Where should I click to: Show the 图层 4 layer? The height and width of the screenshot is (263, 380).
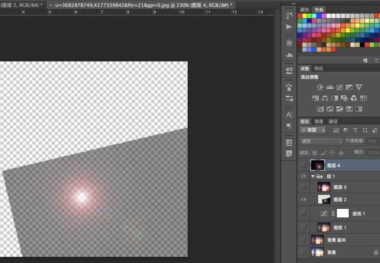(304, 165)
